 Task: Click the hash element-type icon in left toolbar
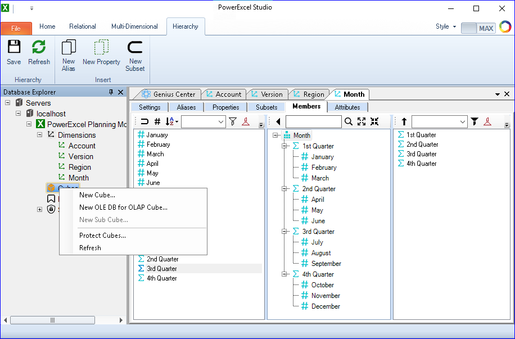pos(157,121)
